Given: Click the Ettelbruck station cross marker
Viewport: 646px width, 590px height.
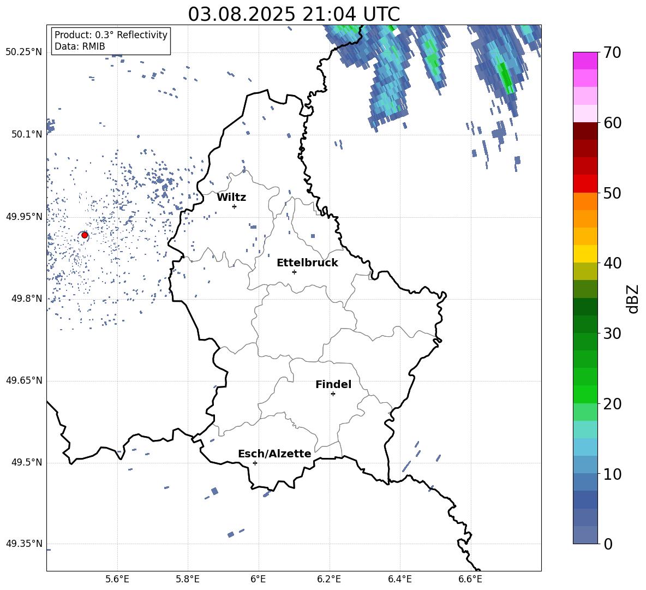Looking at the screenshot, I should tap(294, 272).
